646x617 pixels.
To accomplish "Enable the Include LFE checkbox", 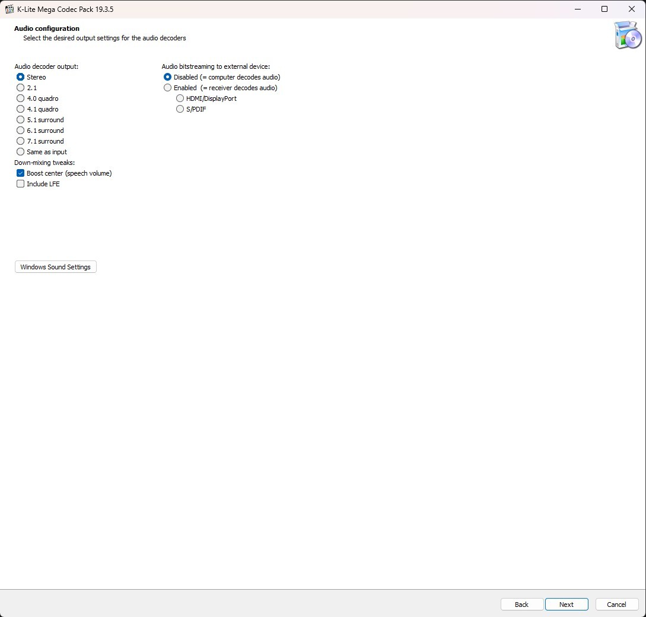I will (x=21, y=184).
